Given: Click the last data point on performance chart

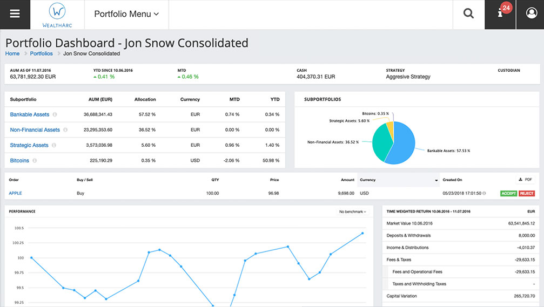Looking at the screenshot, I should (x=362, y=233).
